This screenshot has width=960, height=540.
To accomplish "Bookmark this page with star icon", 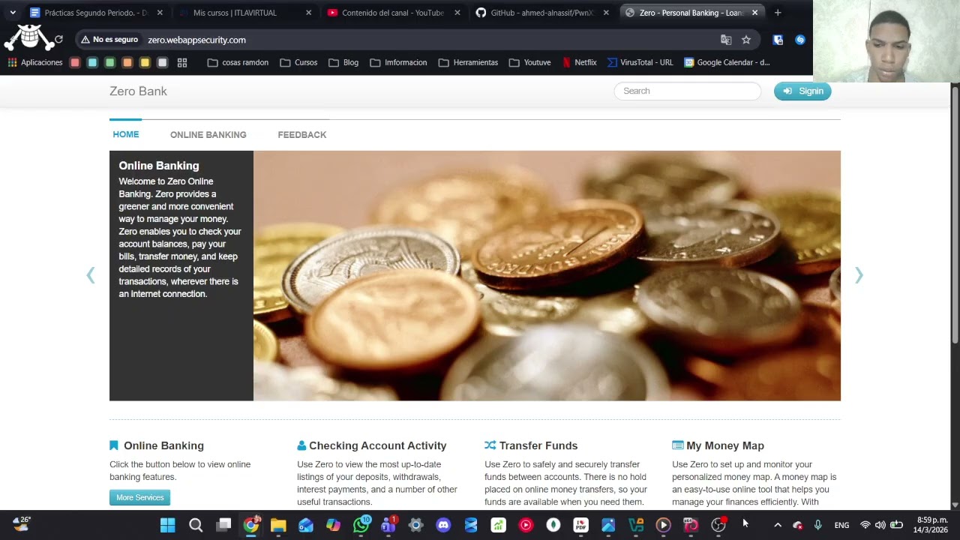I will (x=746, y=40).
